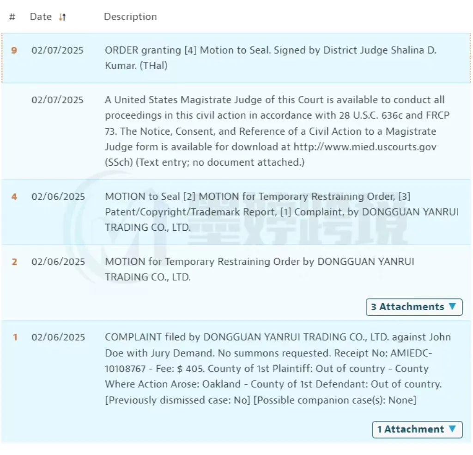This screenshot has width=473, height=455.
Task: Click the 02/07/2025 date of Magistrate Judge notice
Action: point(57,100)
